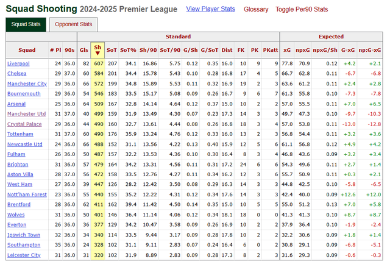Viewport: 390px width, 264px height.
Task: Open the Manchester Utd squad link
Action: point(26,114)
